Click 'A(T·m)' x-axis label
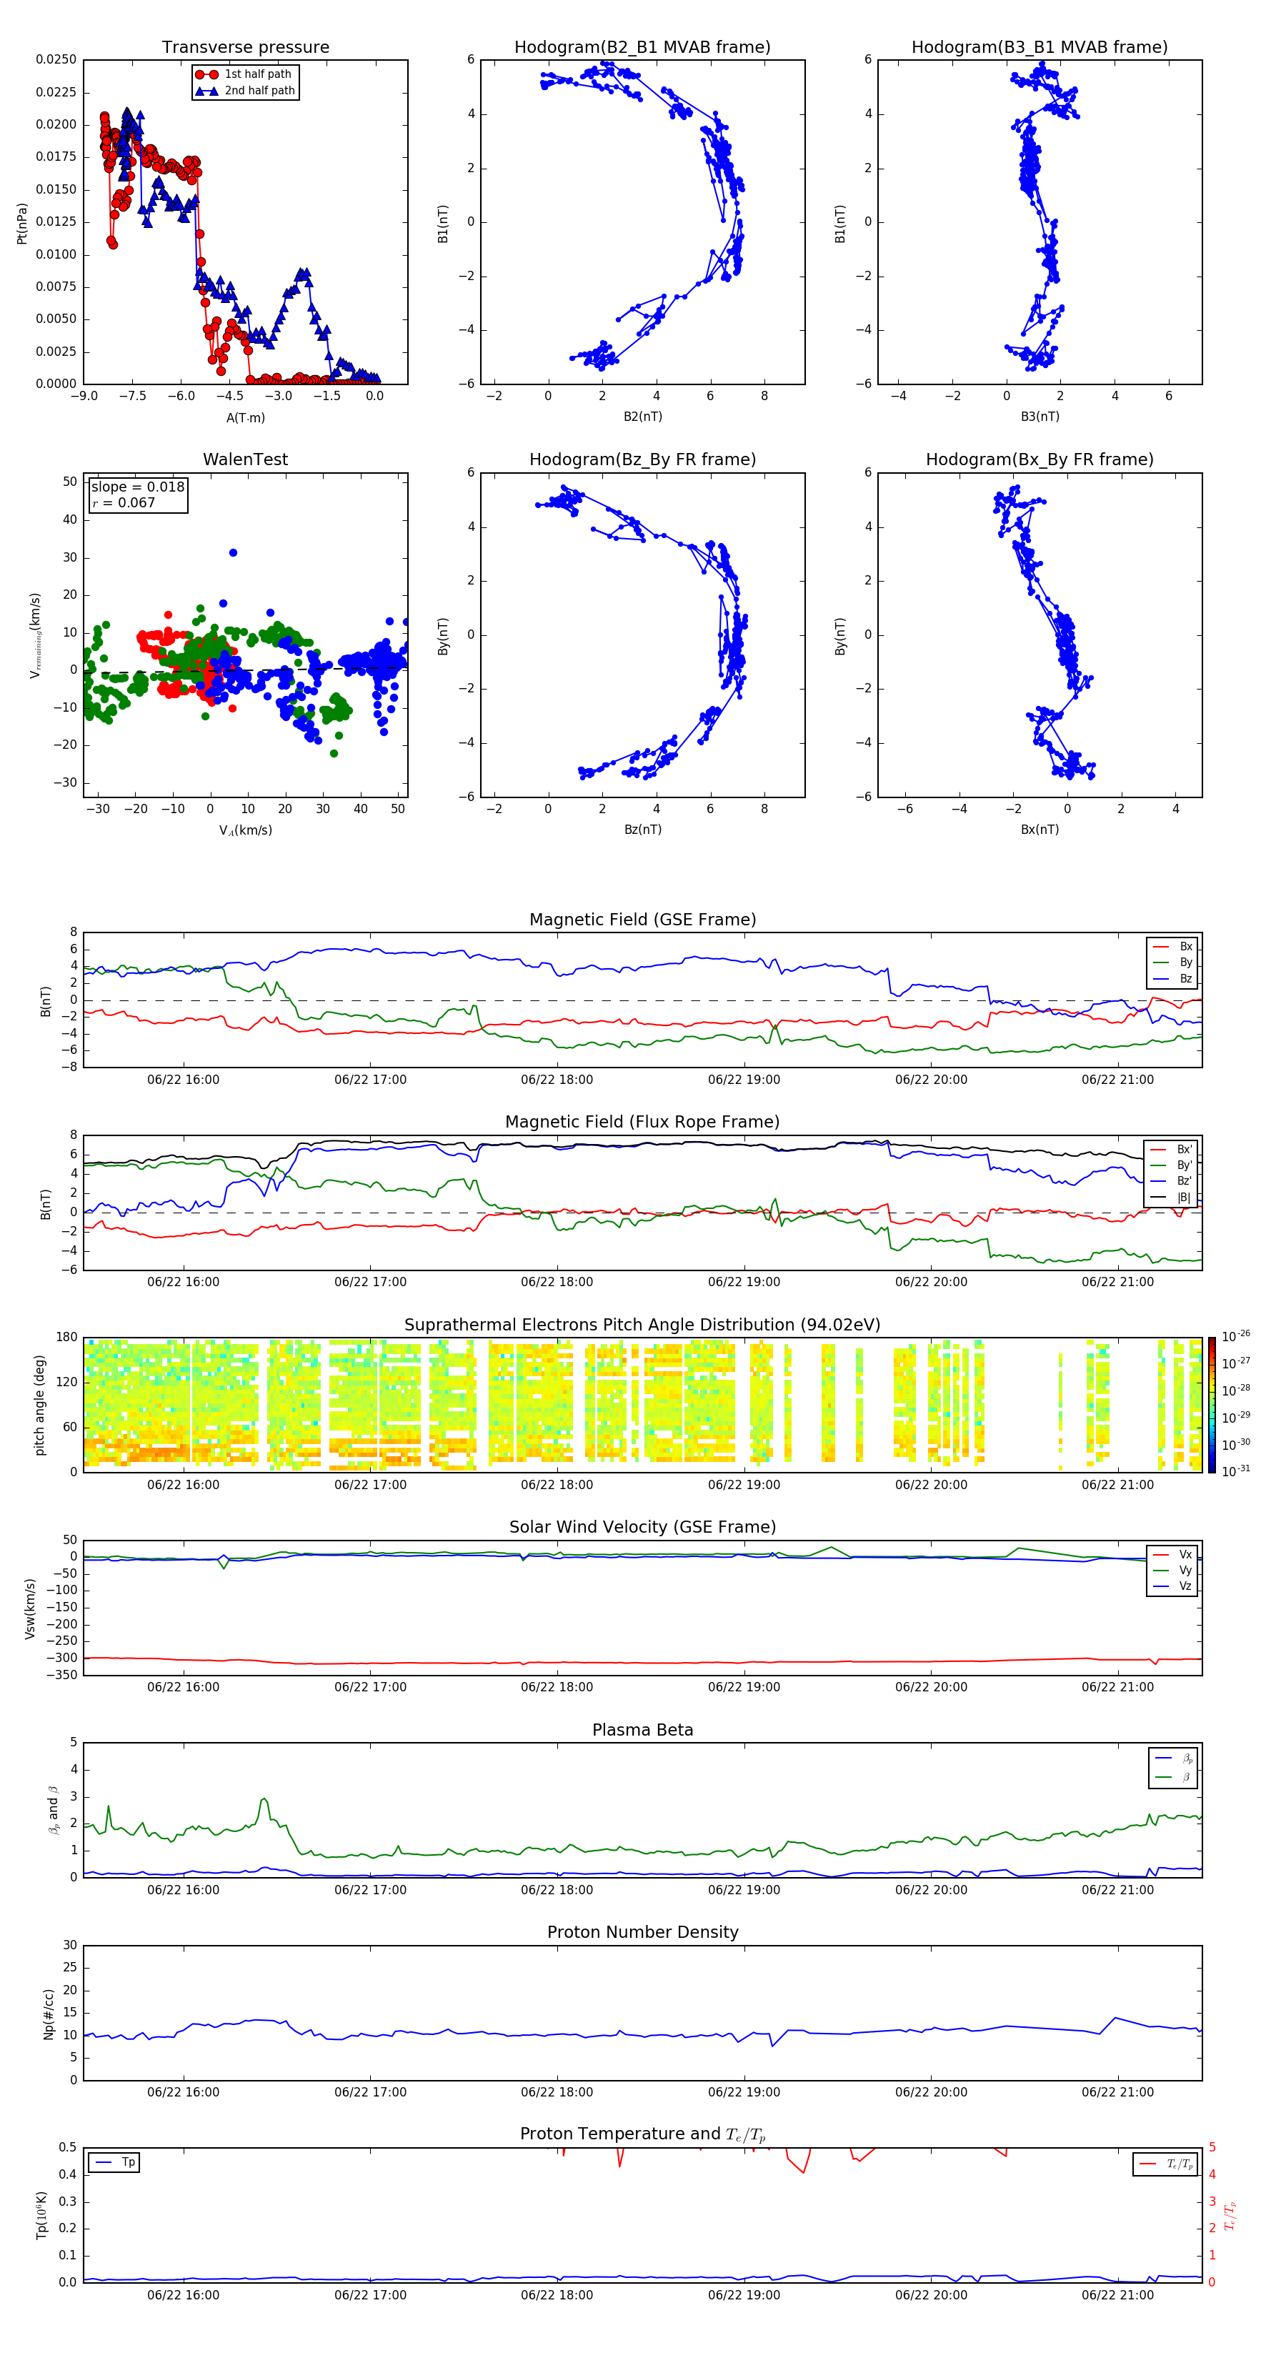 point(245,418)
